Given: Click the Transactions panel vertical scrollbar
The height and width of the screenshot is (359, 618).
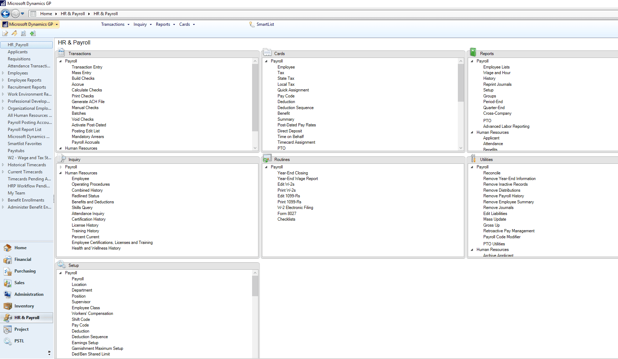Looking at the screenshot, I should [255, 97].
